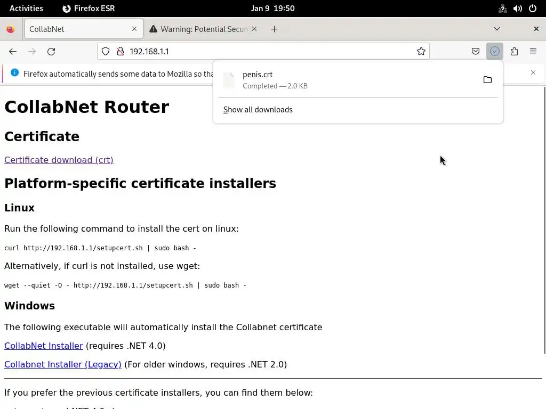Click the Collabnet Installer (Legacy) link
546x409 pixels.
(63, 364)
